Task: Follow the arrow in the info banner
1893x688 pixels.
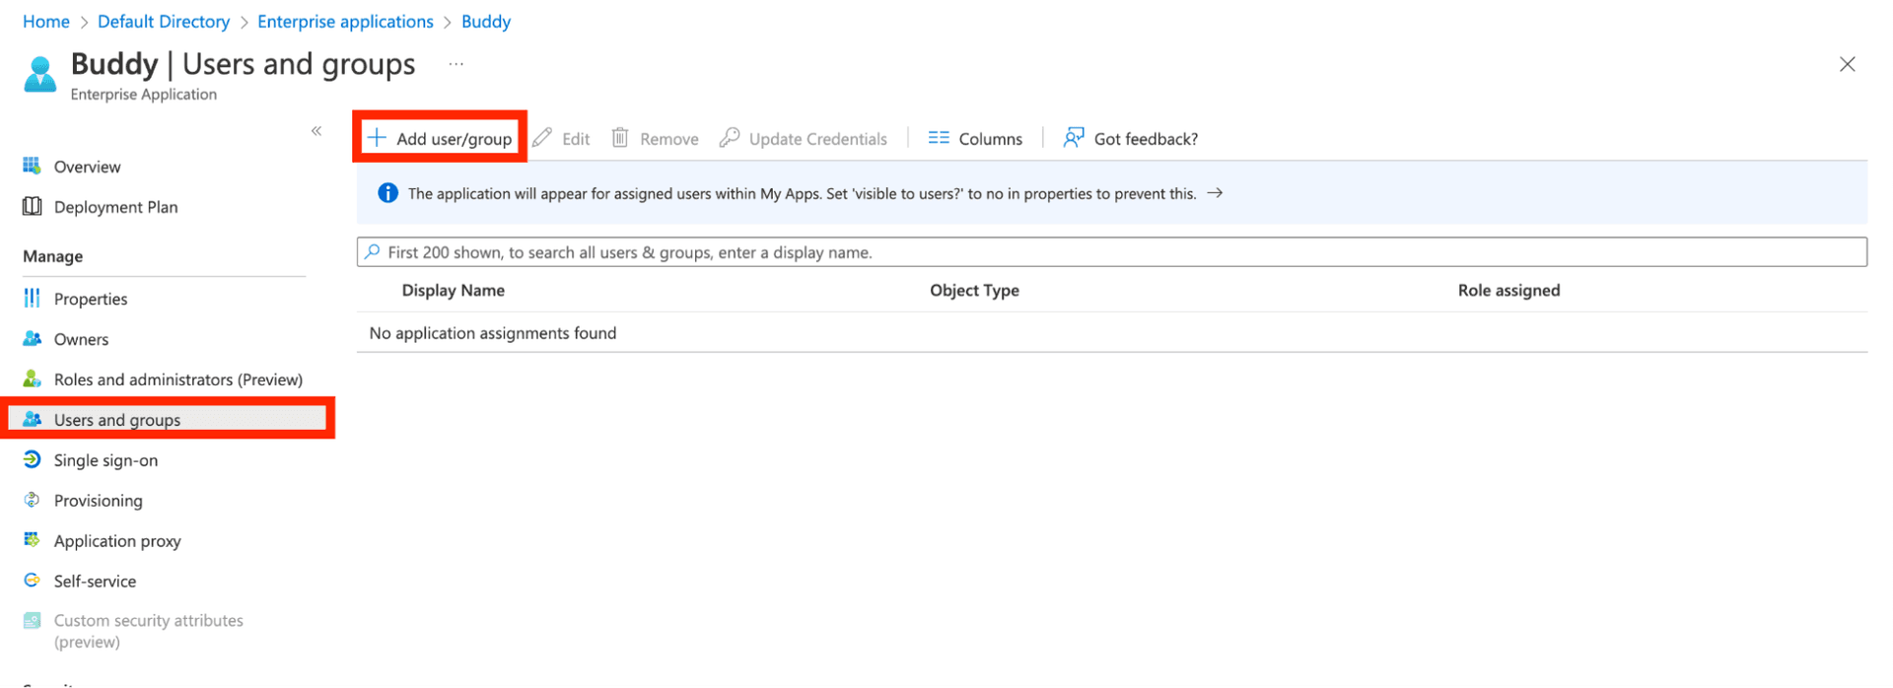Action: [1215, 193]
